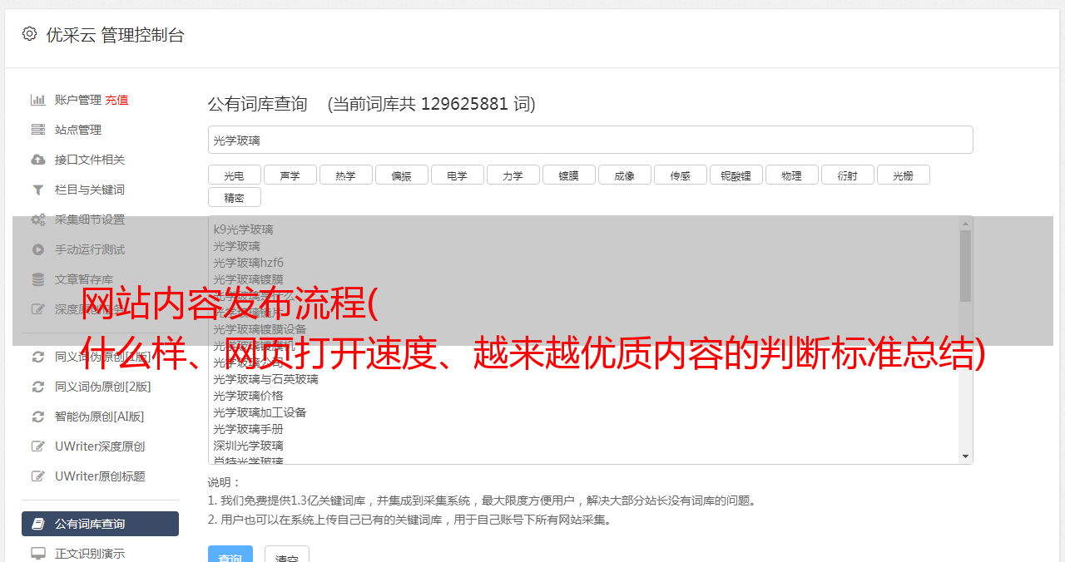1065x562 pixels.
Task: Click the results list scrollbar thumb
Action: click(x=965, y=265)
